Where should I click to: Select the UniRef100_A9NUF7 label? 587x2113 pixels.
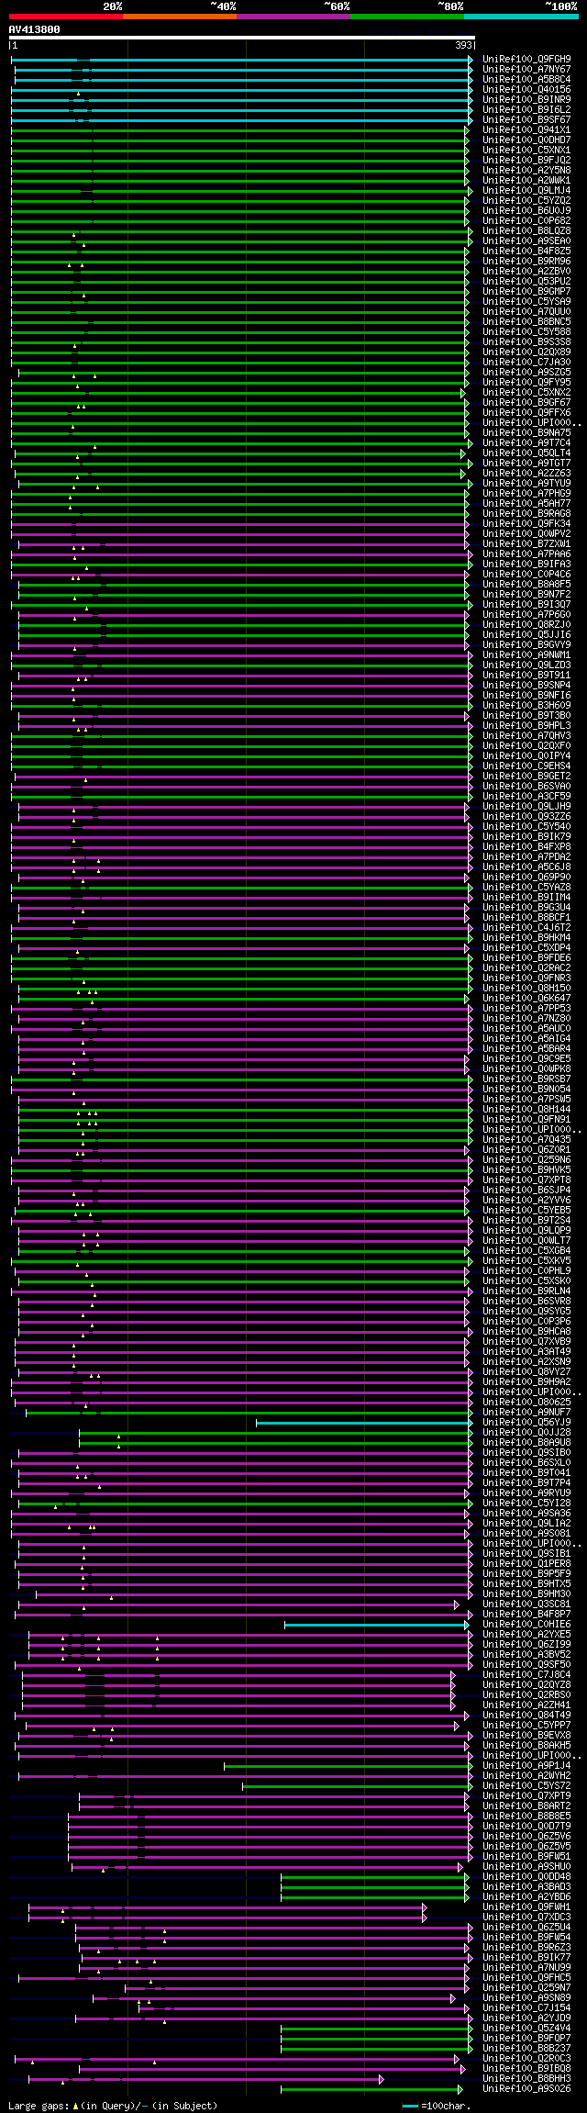pos(526,1413)
